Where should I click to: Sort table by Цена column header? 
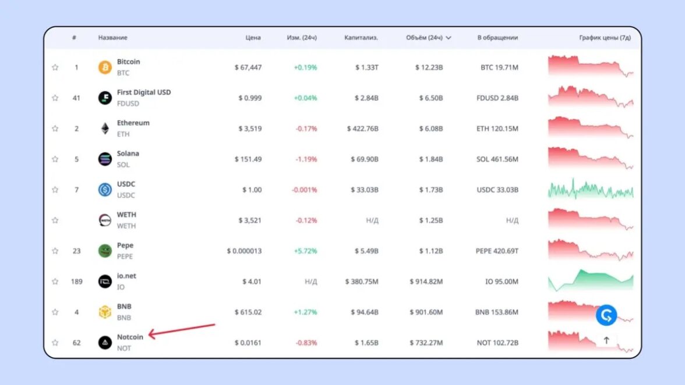pos(253,38)
